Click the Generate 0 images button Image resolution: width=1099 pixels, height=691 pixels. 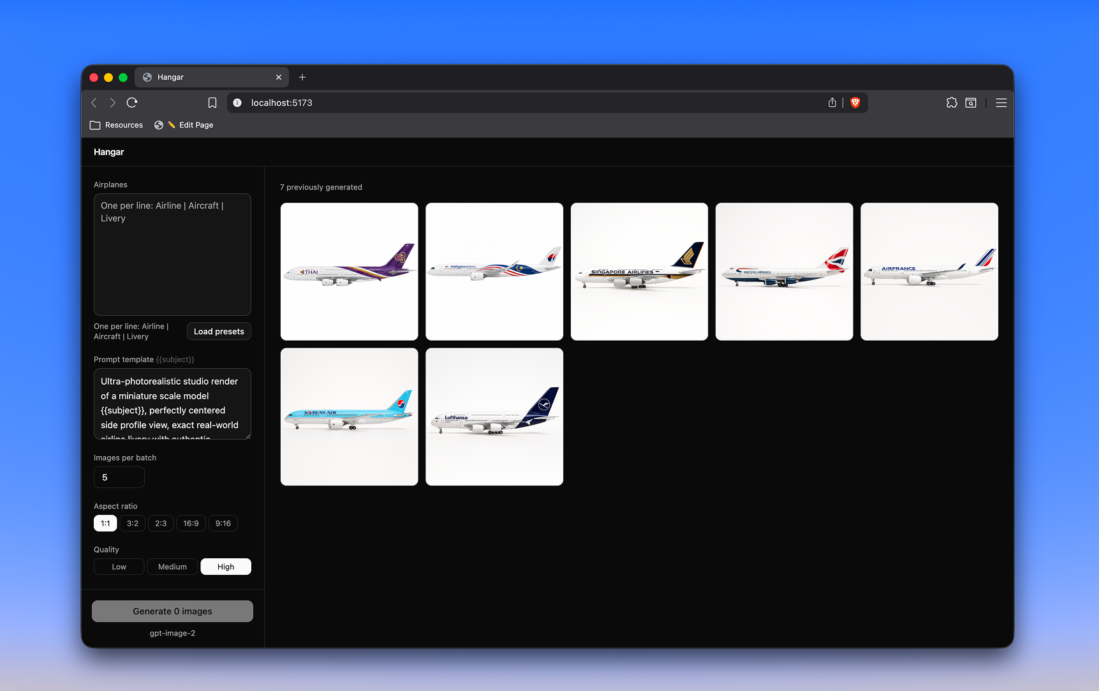(x=172, y=611)
